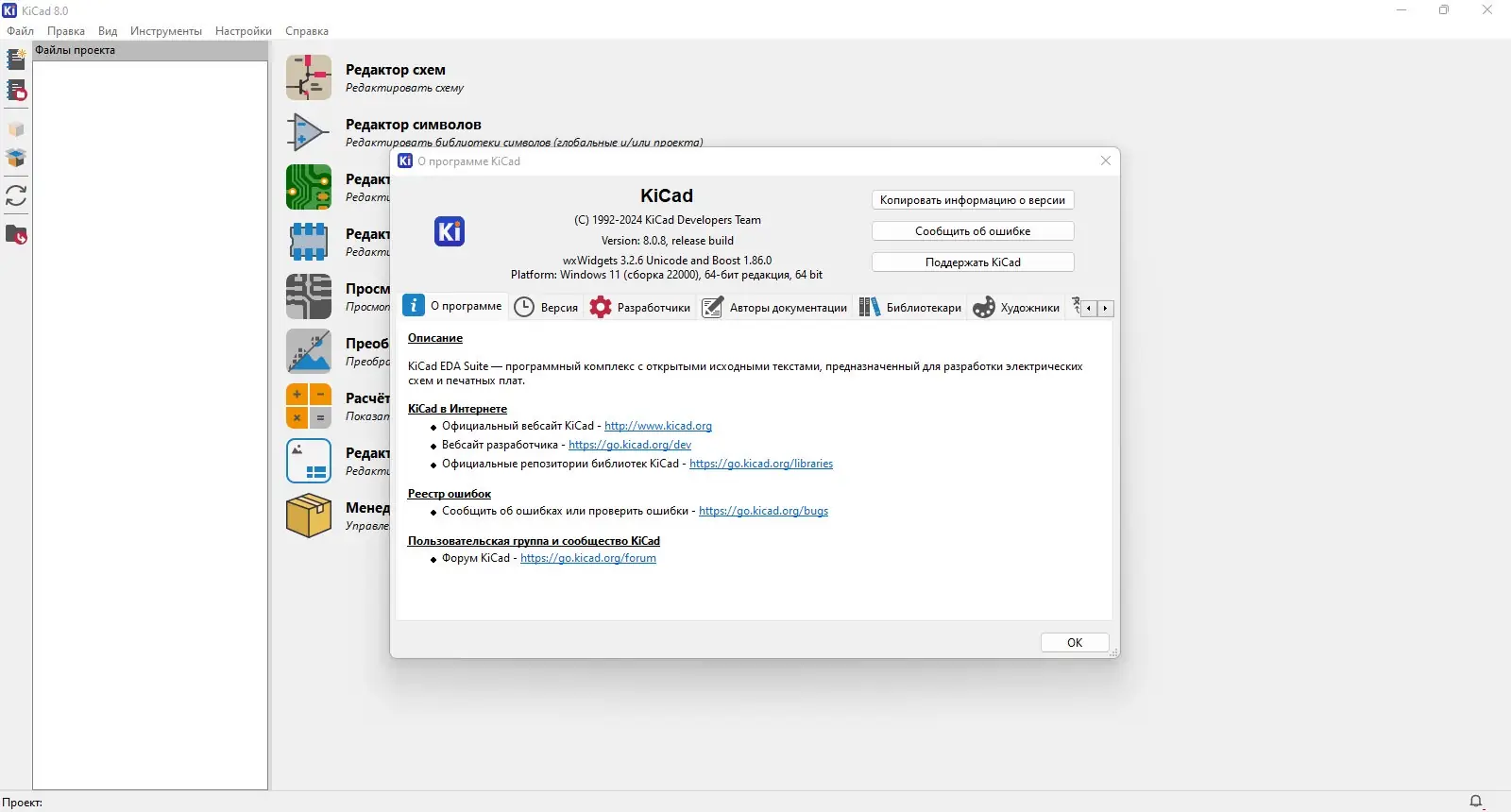
Task: Click the open project icon in left toolbar
Action: point(16,91)
